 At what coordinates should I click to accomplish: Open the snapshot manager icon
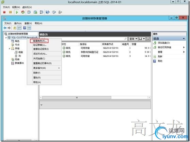pos(41,12)
